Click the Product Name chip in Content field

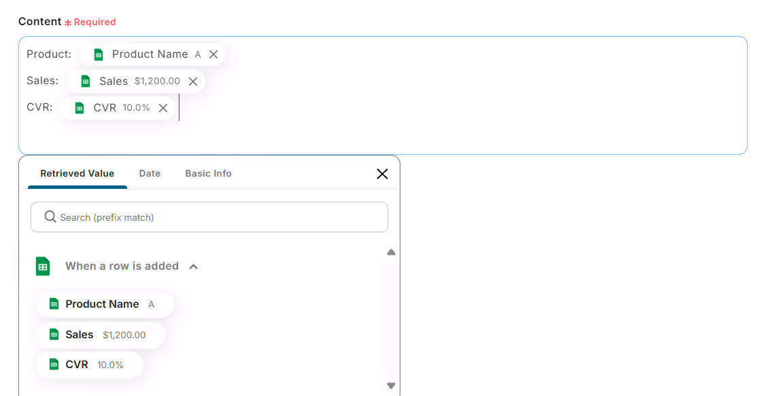pos(152,54)
